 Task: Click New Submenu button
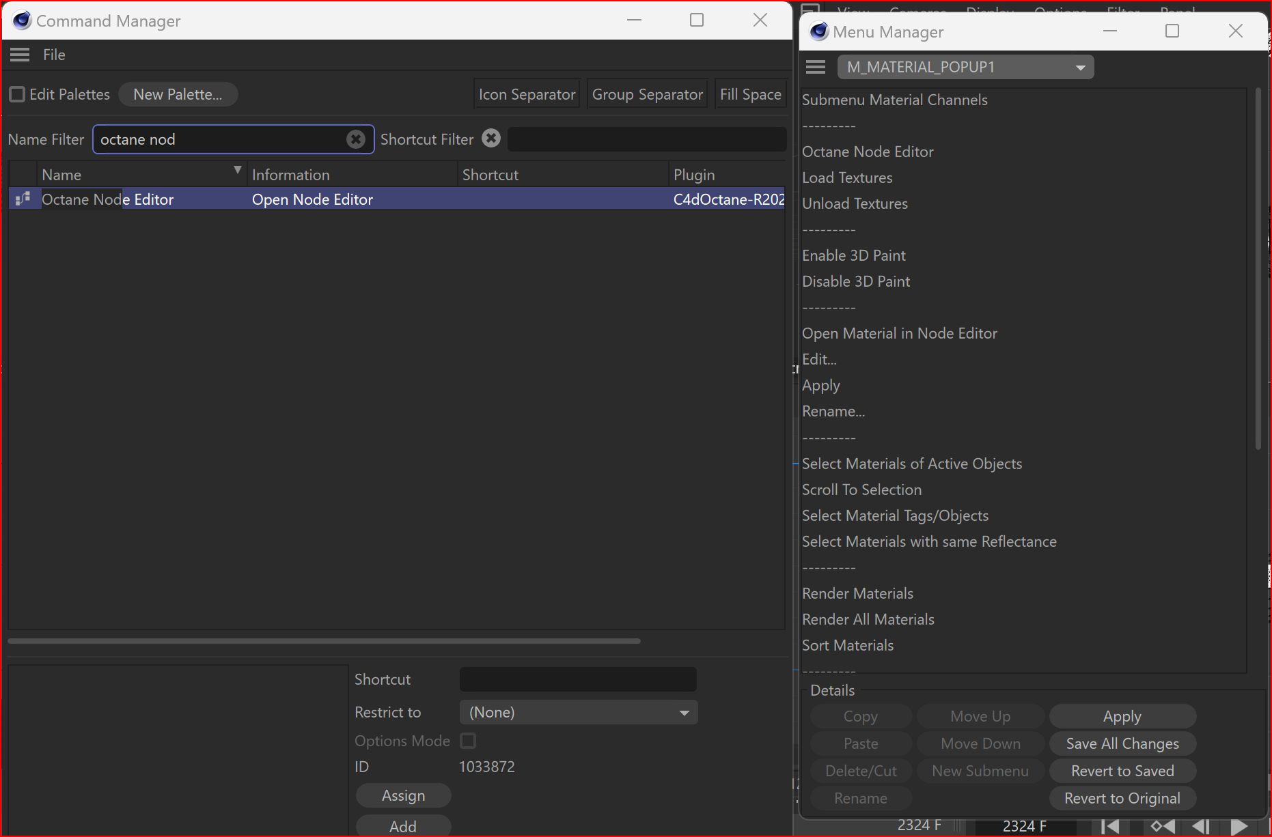tap(980, 771)
